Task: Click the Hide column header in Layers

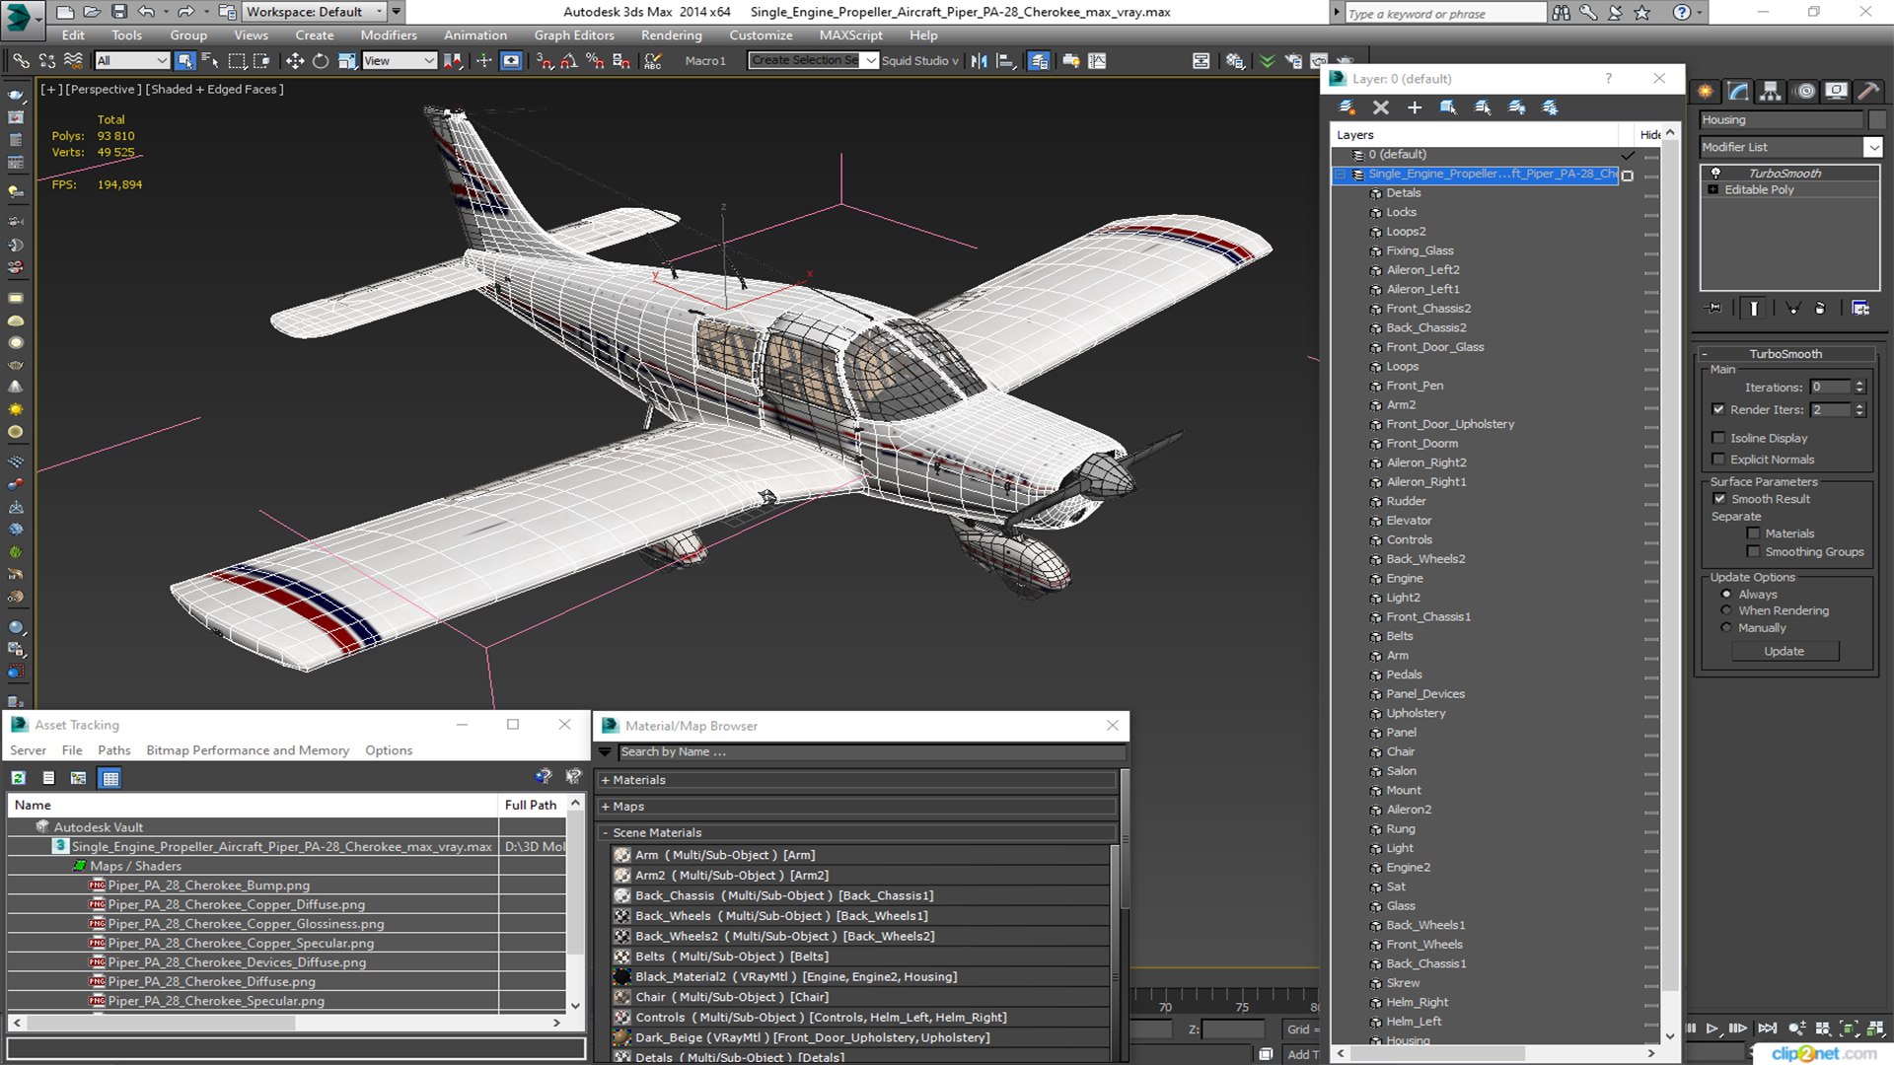Action: [1650, 135]
